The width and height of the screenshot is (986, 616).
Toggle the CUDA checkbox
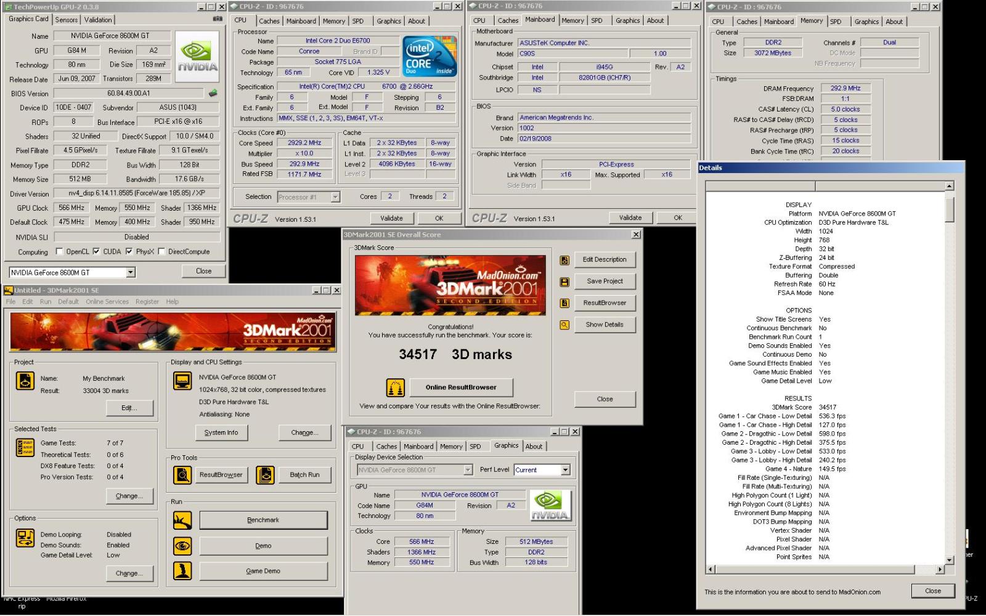[96, 251]
